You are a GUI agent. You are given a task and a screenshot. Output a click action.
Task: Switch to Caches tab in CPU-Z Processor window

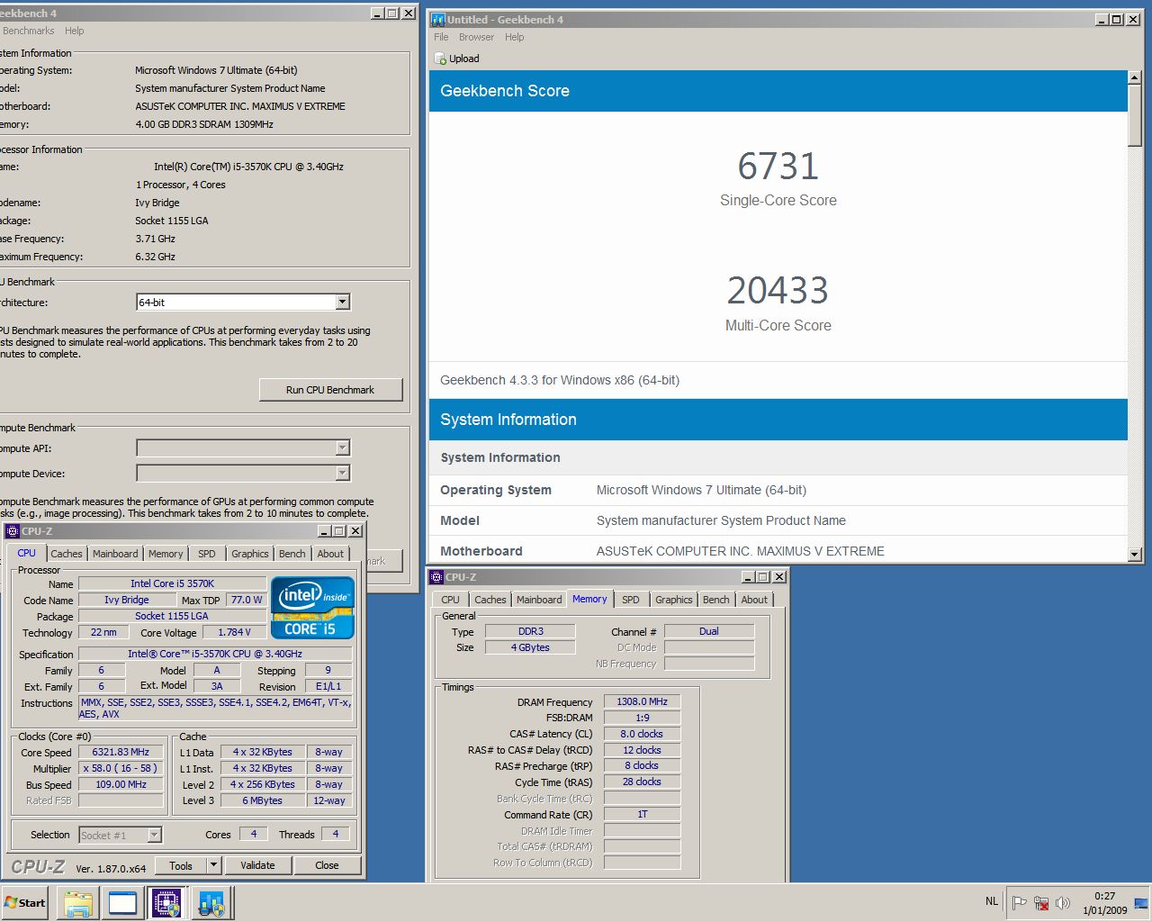[67, 554]
